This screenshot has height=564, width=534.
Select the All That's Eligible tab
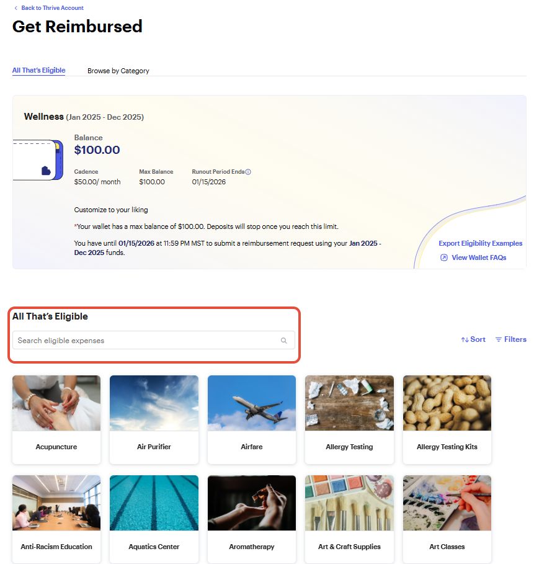[x=39, y=70]
